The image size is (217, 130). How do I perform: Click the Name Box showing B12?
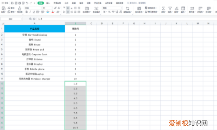(x=12, y=19)
